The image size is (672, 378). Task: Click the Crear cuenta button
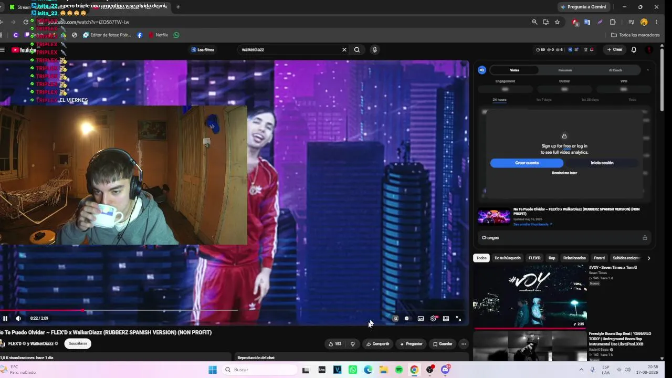click(527, 163)
